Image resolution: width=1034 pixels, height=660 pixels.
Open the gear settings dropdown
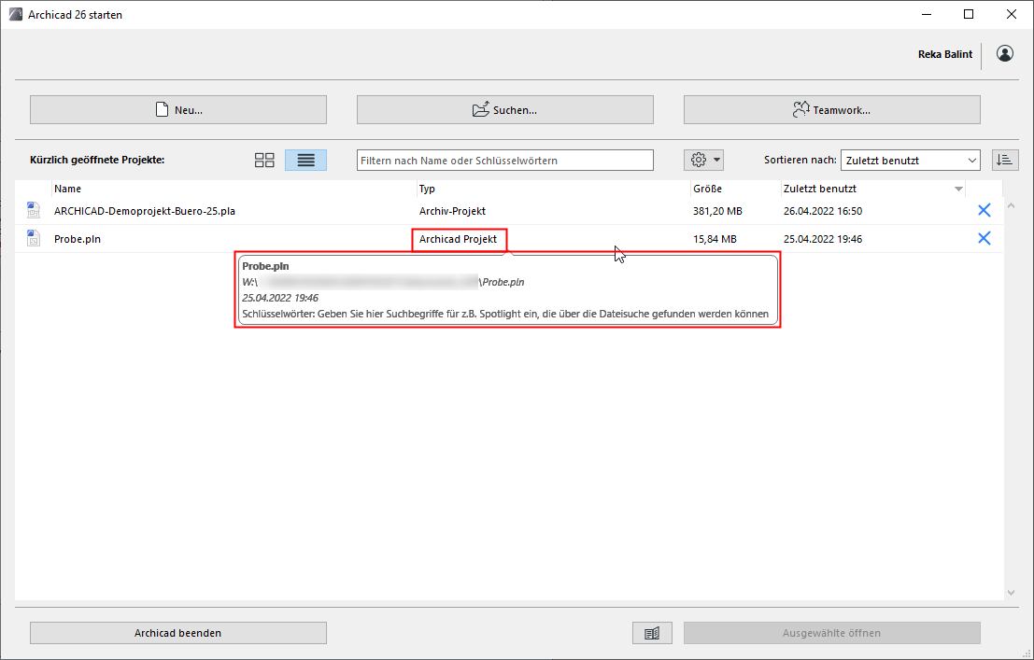(x=703, y=160)
